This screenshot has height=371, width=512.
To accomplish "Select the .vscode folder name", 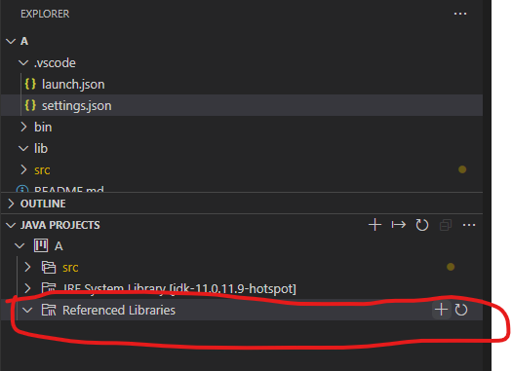I will (x=55, y=63).
